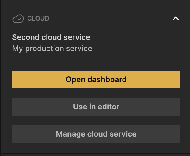Load Second cloud service in the editor
The width and height of the screenshot is (190, 156).
click(x=96, y=107)
